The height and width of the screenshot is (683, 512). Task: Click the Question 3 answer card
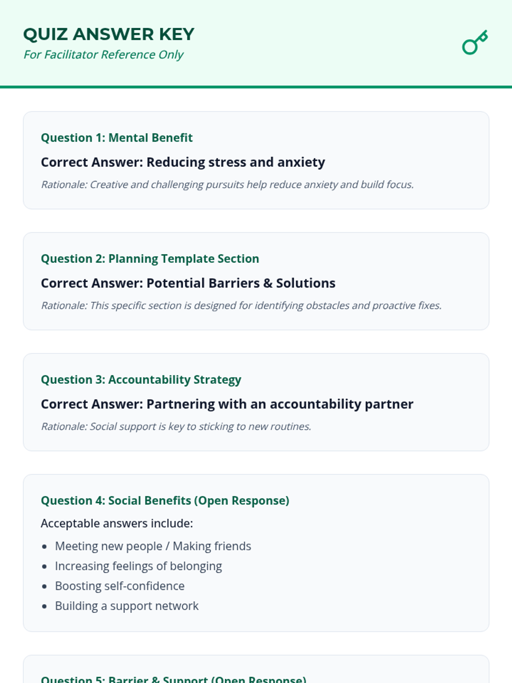[256, 402]
